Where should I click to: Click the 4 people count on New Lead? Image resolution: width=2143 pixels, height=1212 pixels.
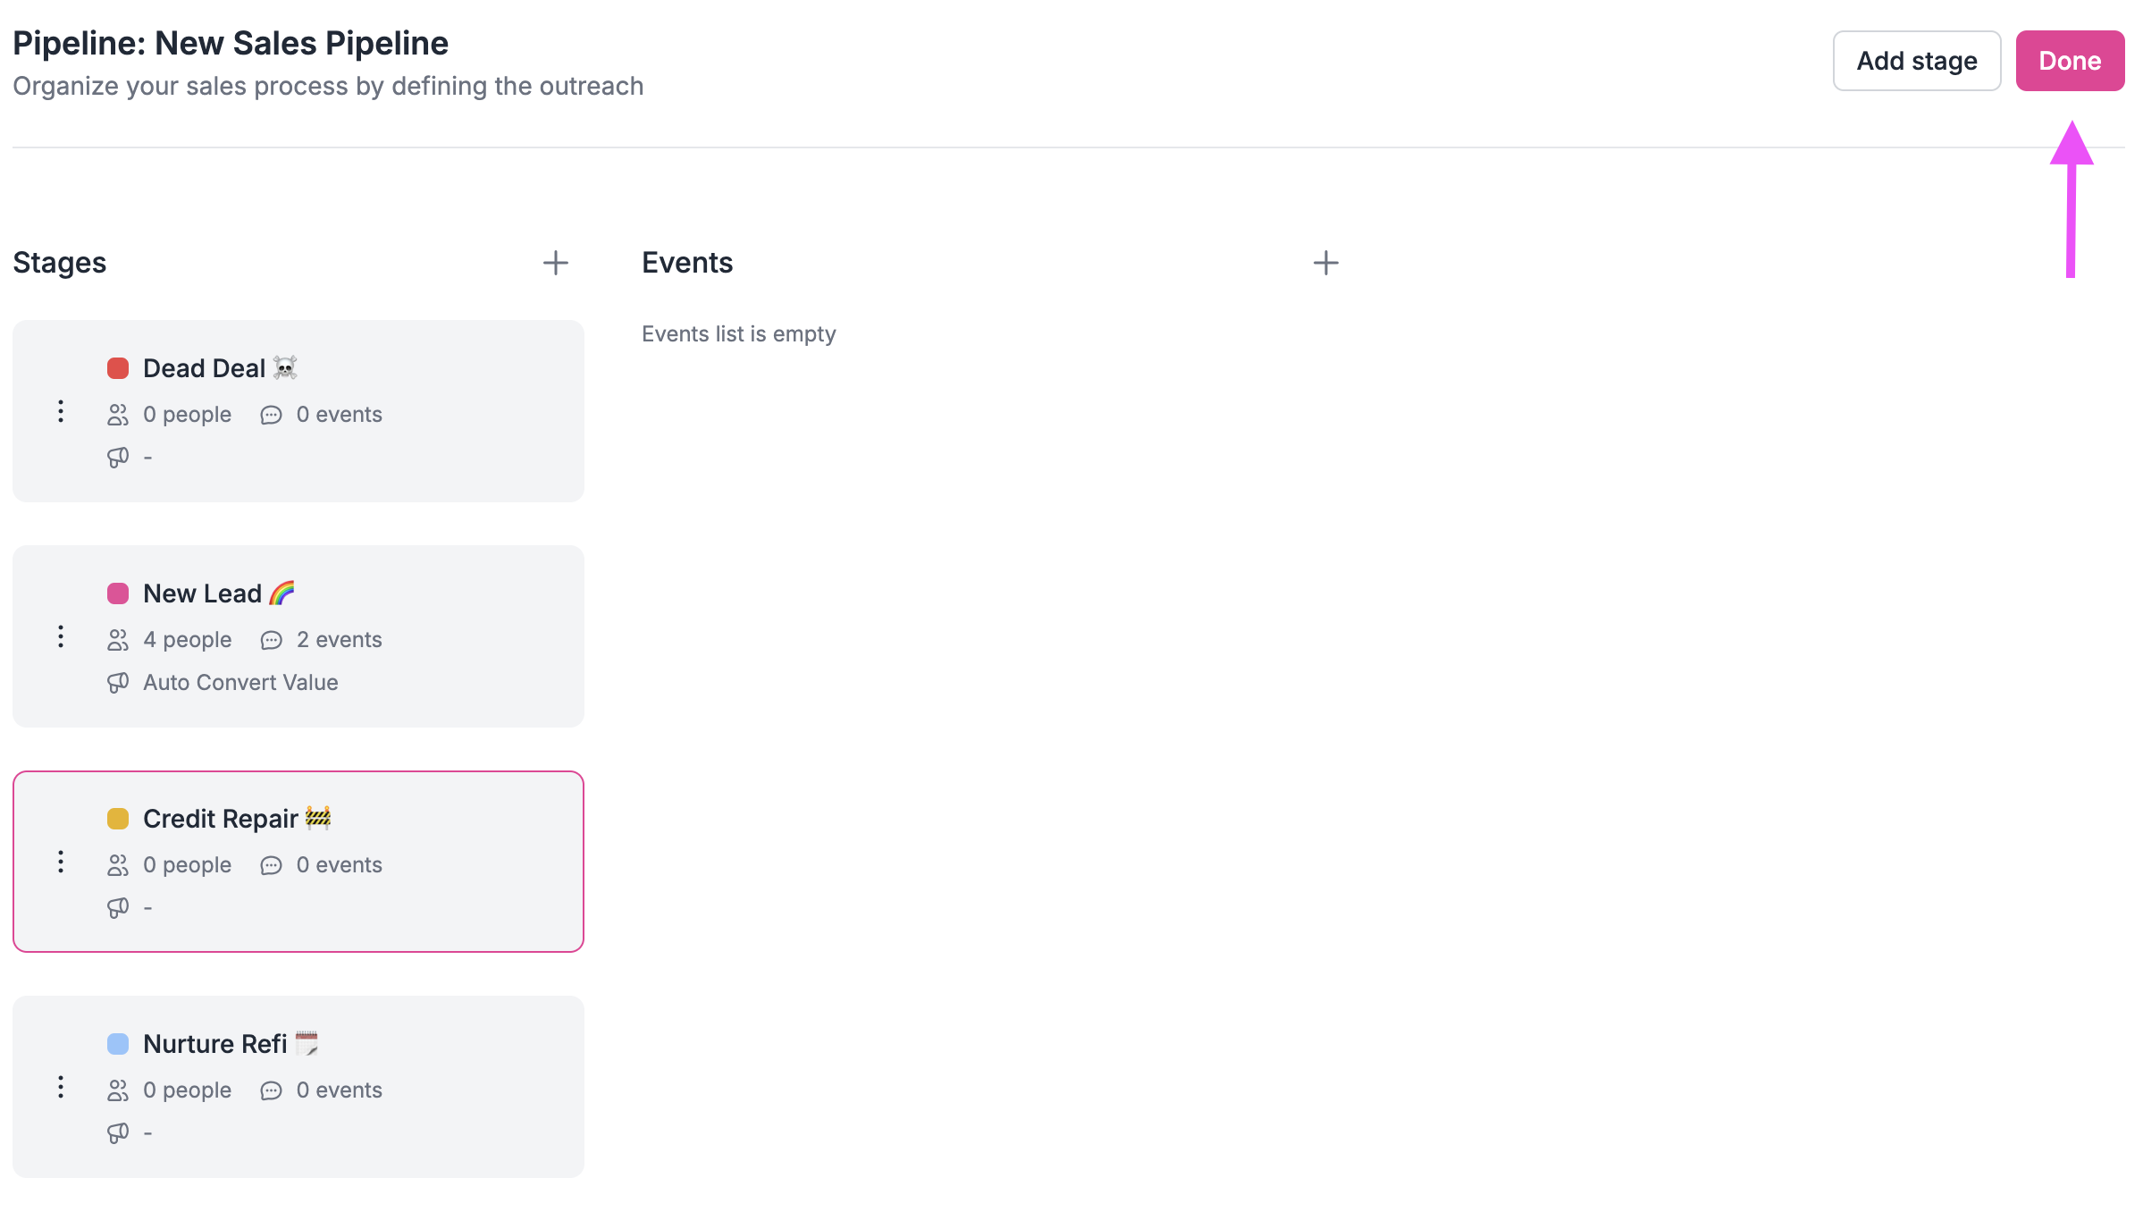(x=187, y=639)
